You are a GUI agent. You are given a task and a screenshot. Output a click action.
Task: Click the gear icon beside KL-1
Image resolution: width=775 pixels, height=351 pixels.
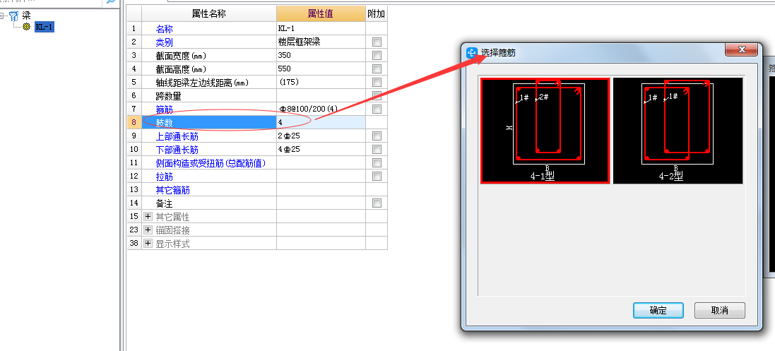27,27
